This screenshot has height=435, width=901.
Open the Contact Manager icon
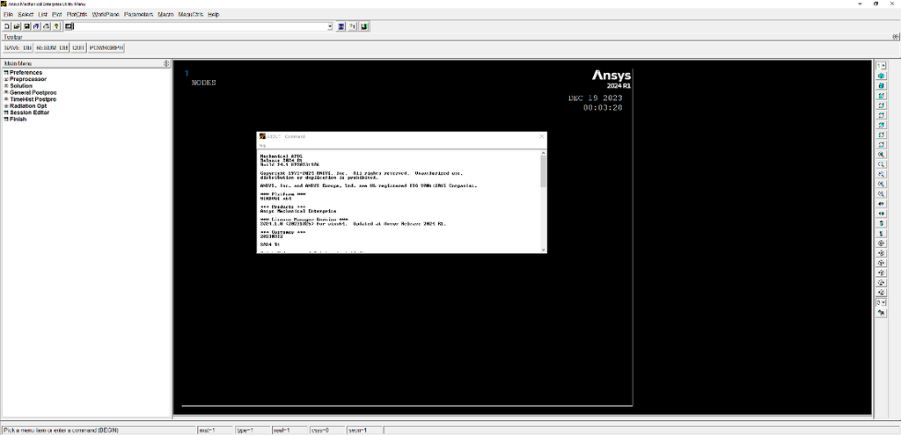tap(364, 26)
